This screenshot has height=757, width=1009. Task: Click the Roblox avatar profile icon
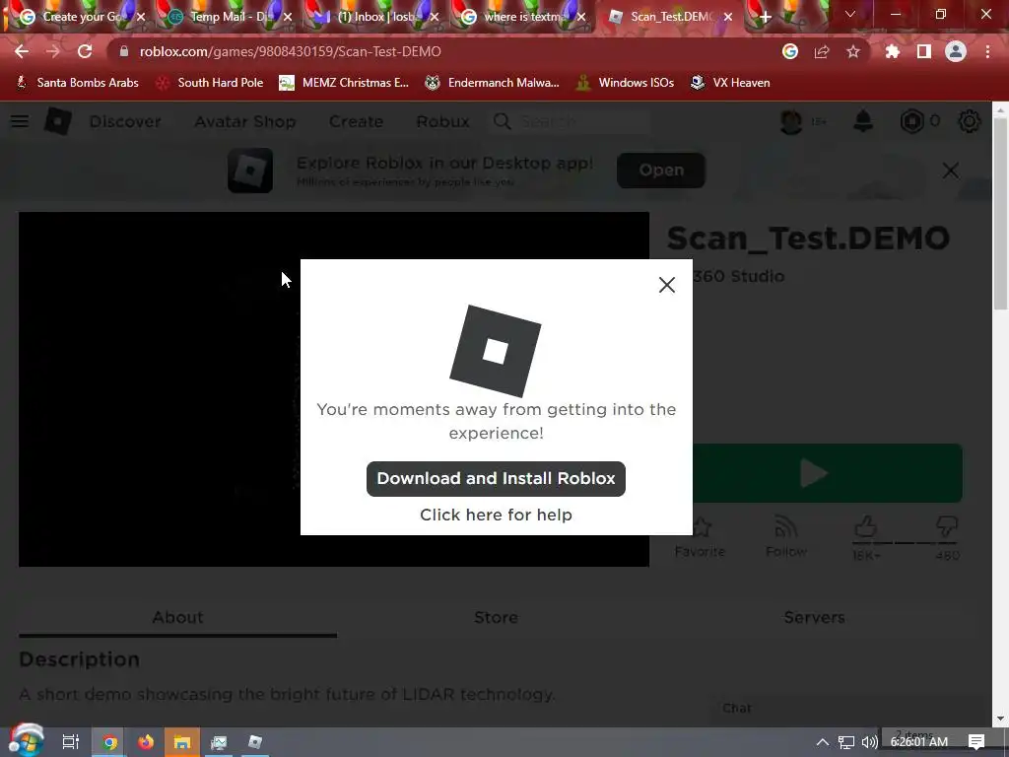tap(791, 121)
